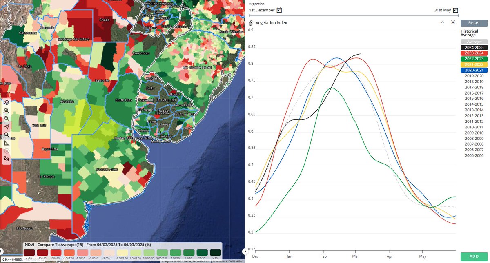490x263 pixels.
Task: Toggle the 2022-2023 season series
Action: (x=474, y=59)
